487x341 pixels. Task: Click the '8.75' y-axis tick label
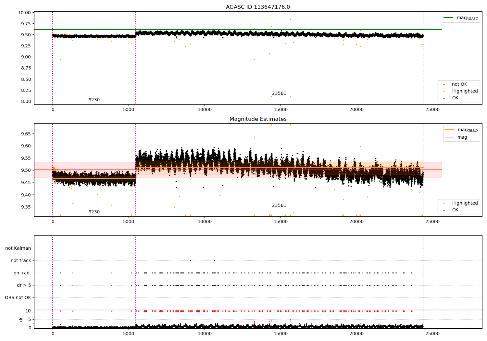(x=26, y=68)
